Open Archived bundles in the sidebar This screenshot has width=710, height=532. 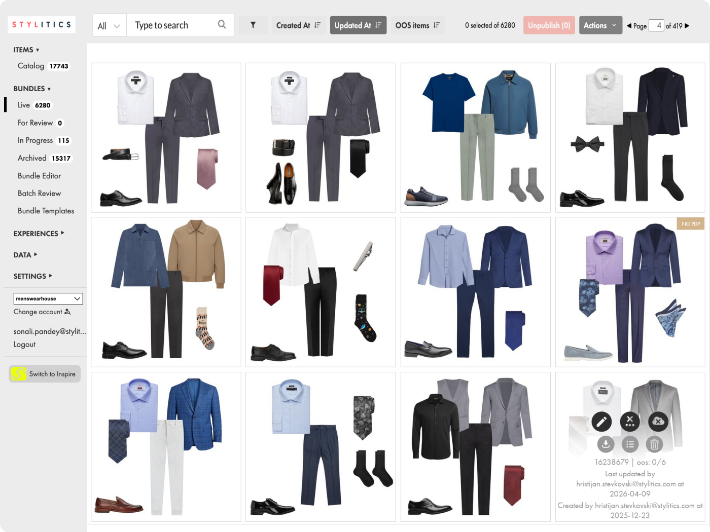[32, 158]
